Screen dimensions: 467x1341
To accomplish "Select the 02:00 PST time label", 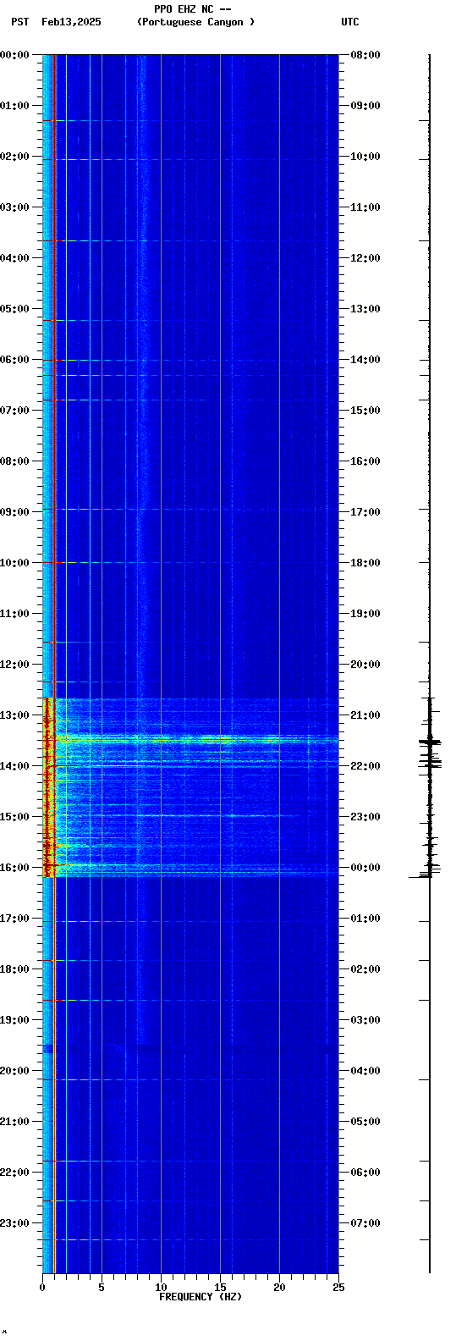I will [x=15, y=157].
